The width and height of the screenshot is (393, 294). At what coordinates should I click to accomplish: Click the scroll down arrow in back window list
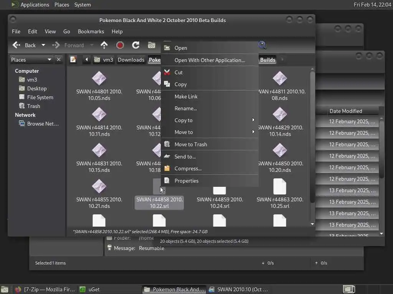coord(381,234)
